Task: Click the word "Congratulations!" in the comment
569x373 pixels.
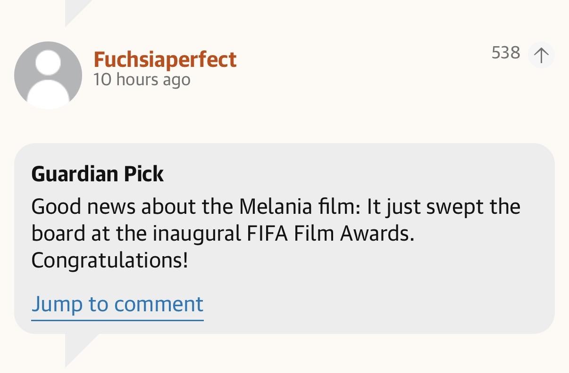Action: pos(109,260)
